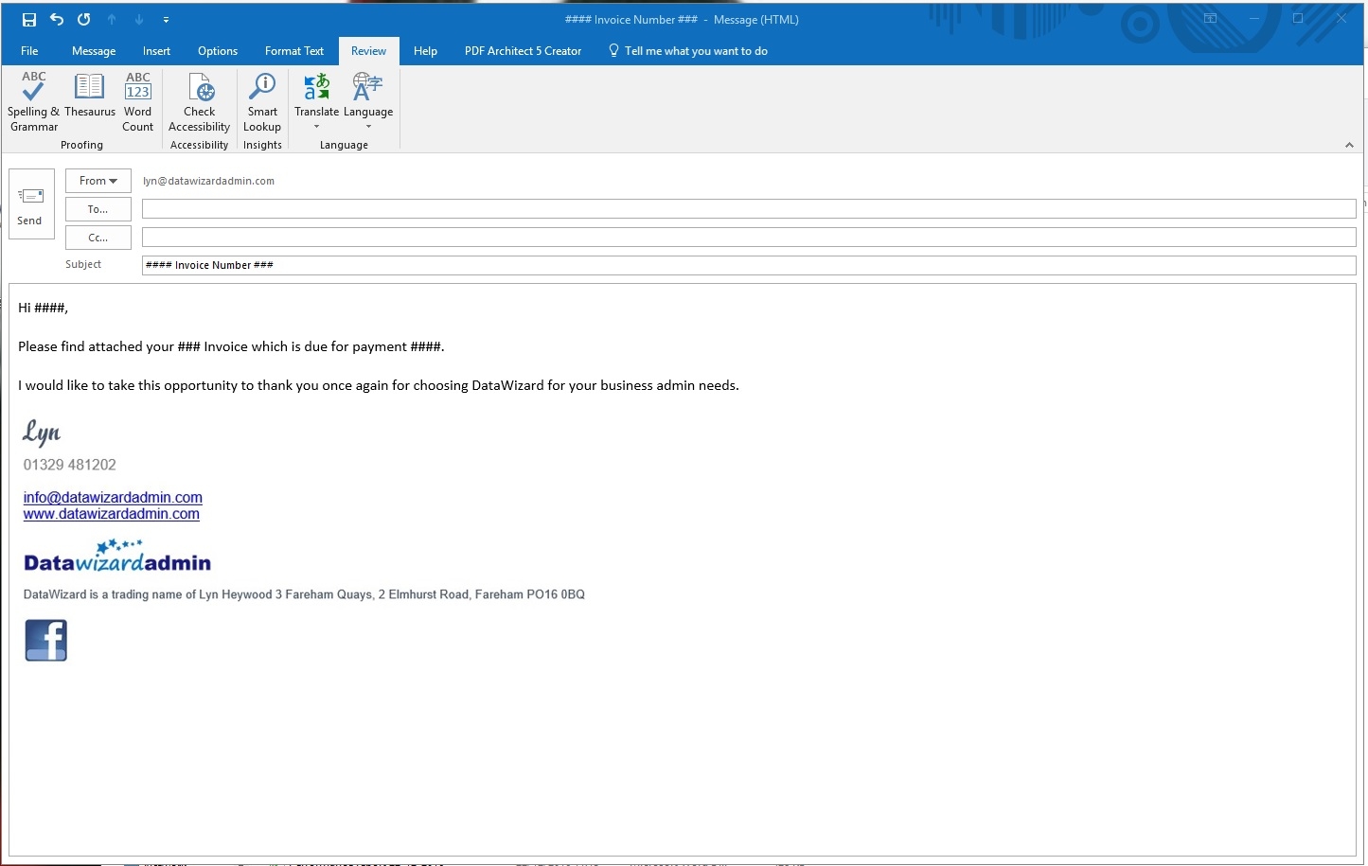This screenshot has height=866, width=1368.
Task: Open the PDF Architect 5 Creator tab
Action: tap(523, 51)
